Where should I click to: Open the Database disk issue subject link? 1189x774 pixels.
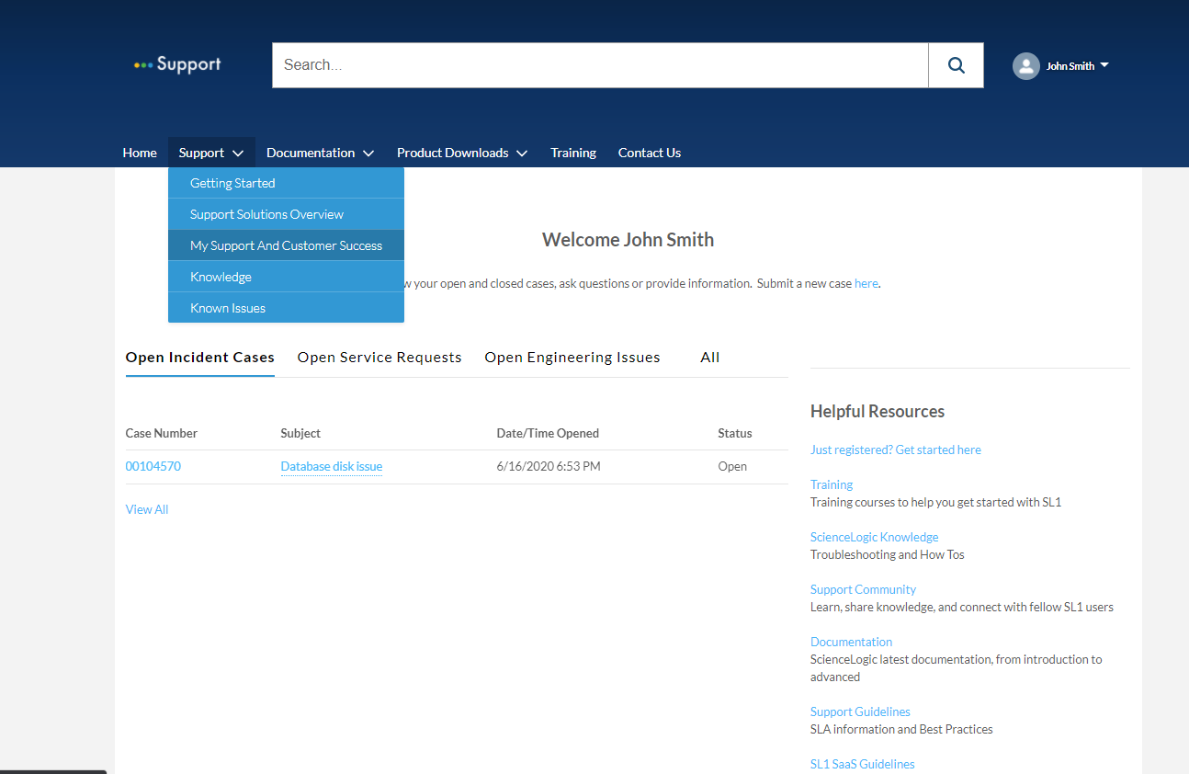pos(331,466)
